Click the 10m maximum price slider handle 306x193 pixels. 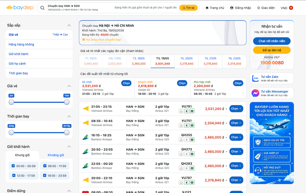pyautogui.click(x=67, y=102)
